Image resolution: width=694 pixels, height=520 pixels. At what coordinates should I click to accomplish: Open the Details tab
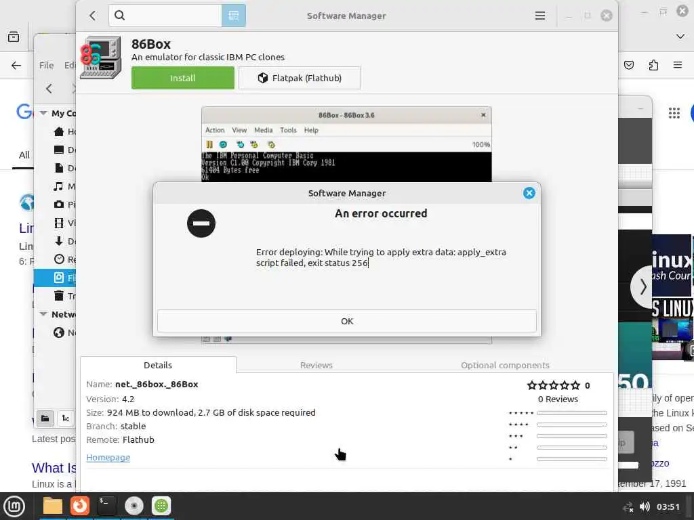158,365
